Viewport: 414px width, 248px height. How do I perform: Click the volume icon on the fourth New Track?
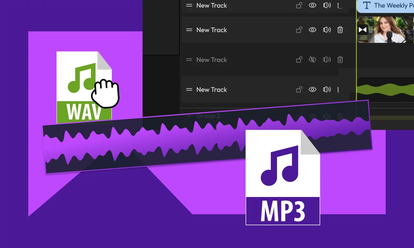pyautogui.click(x=327, y=90)
